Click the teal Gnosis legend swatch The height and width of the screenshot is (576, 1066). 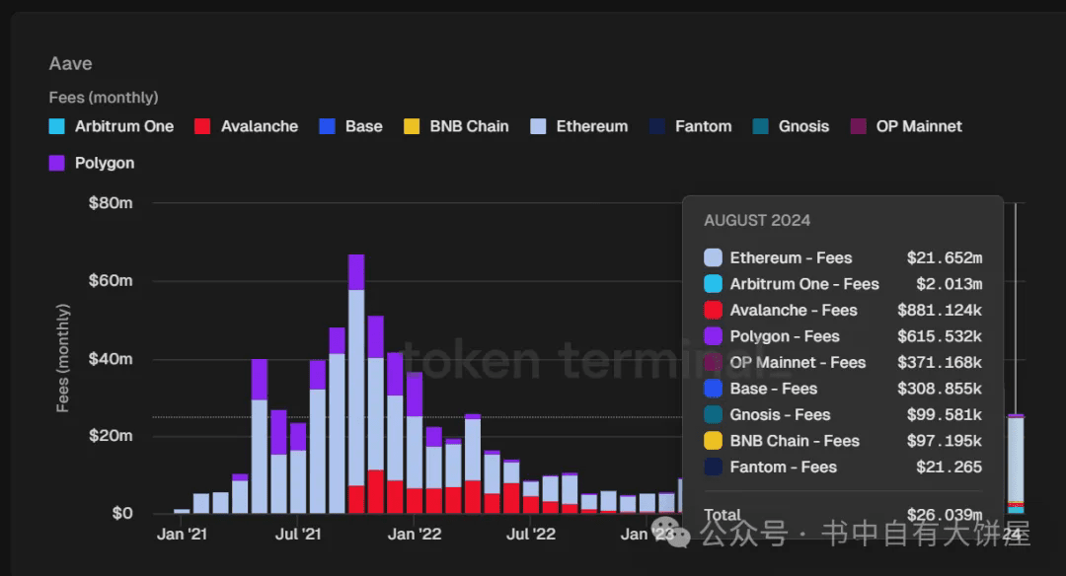(761, 126)
